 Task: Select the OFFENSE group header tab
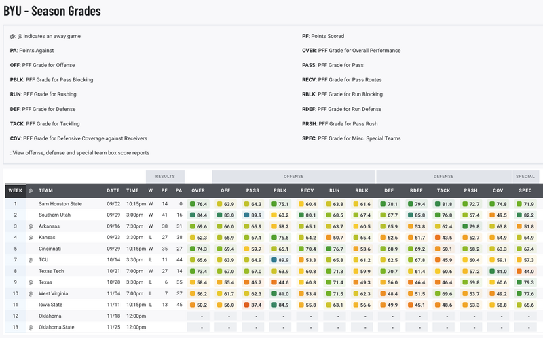tap(293, 176)
